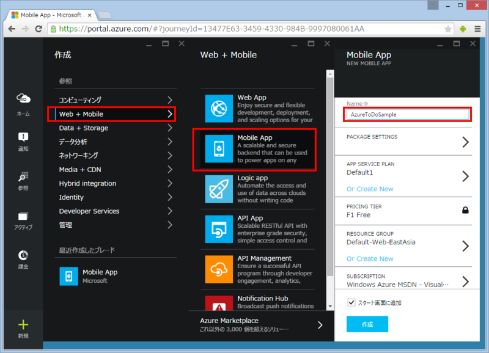Viewport: 489px width, 353px height.
Task: Close the Mobile App browser tab
Action: pos(90,15)
